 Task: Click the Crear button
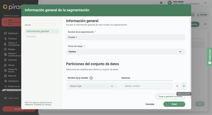pyautogui.click(x=174, y=104)
